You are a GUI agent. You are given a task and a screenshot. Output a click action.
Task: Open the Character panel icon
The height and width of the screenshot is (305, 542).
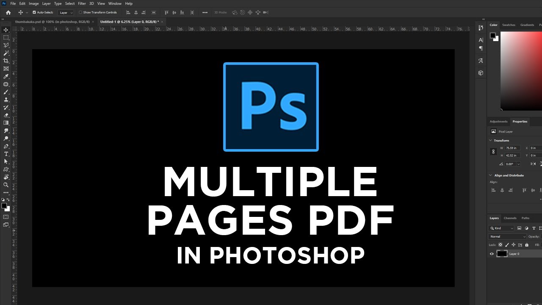[x=481, y=40]
